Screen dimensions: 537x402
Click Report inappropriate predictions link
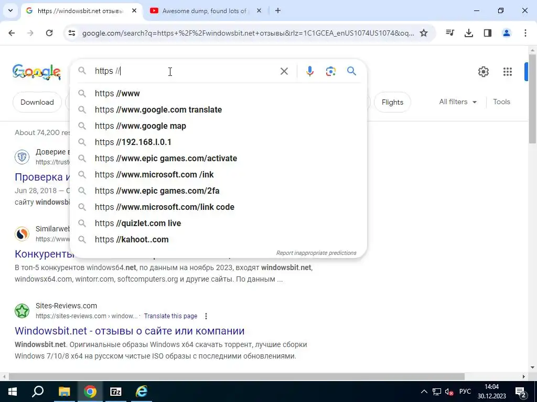pos(316,253)
